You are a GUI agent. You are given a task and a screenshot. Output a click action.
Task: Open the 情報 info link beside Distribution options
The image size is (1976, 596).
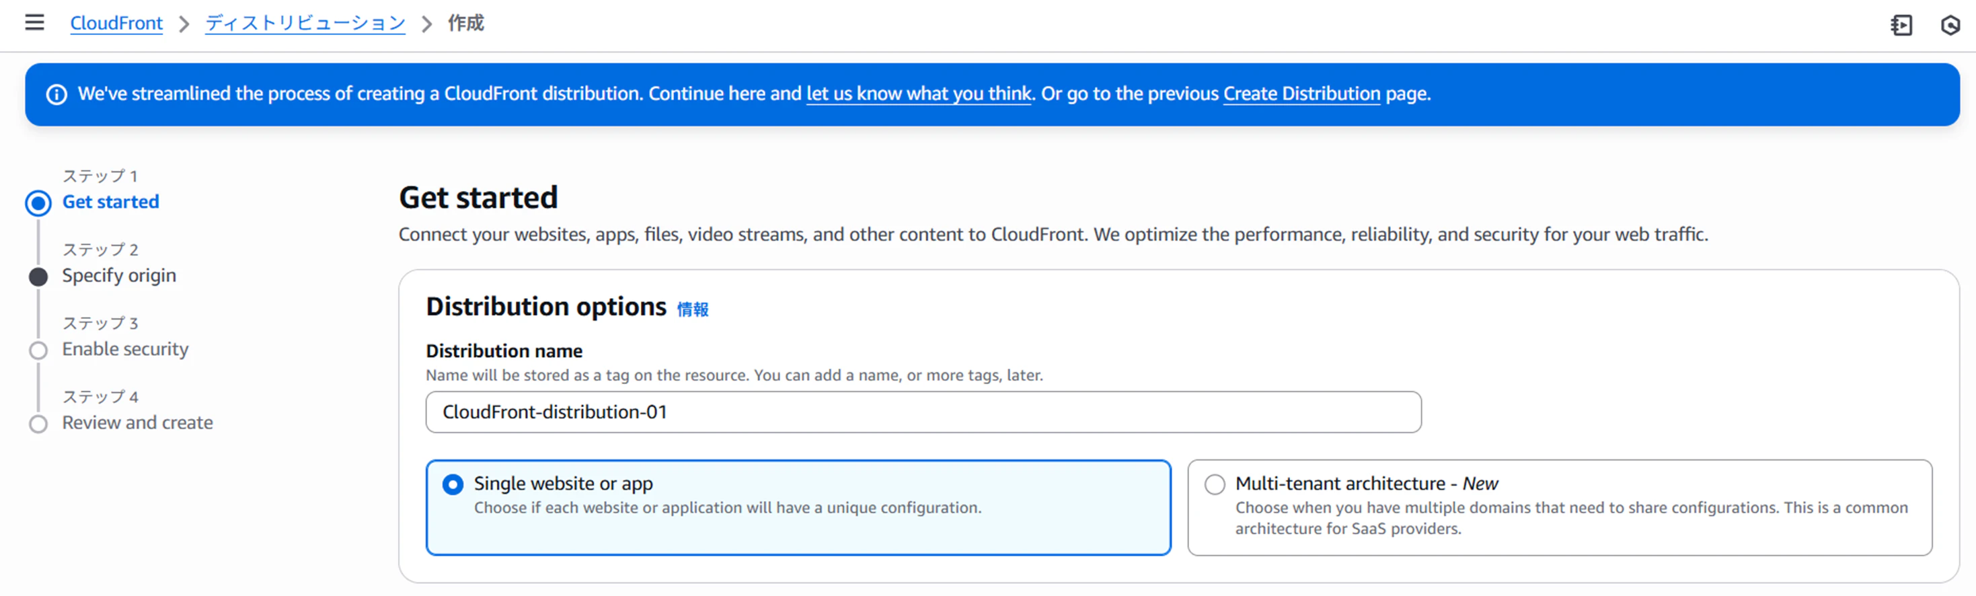coord(693,309)
